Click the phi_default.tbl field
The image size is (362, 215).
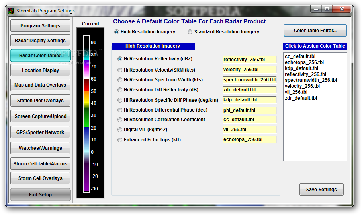tap(250, 110)
